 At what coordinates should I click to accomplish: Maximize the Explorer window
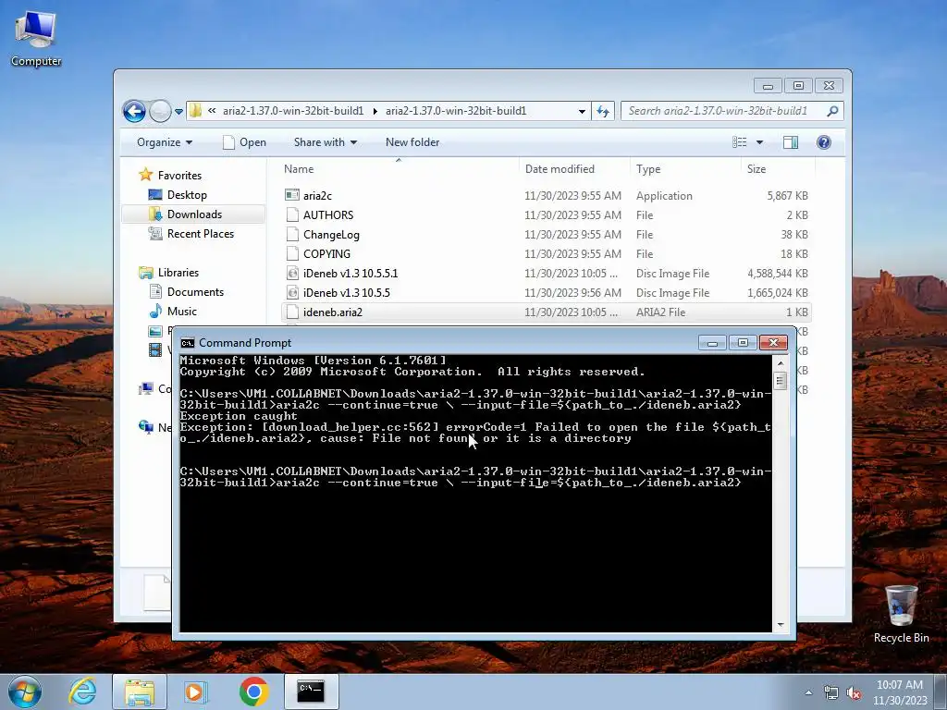(x=798, y=86)
